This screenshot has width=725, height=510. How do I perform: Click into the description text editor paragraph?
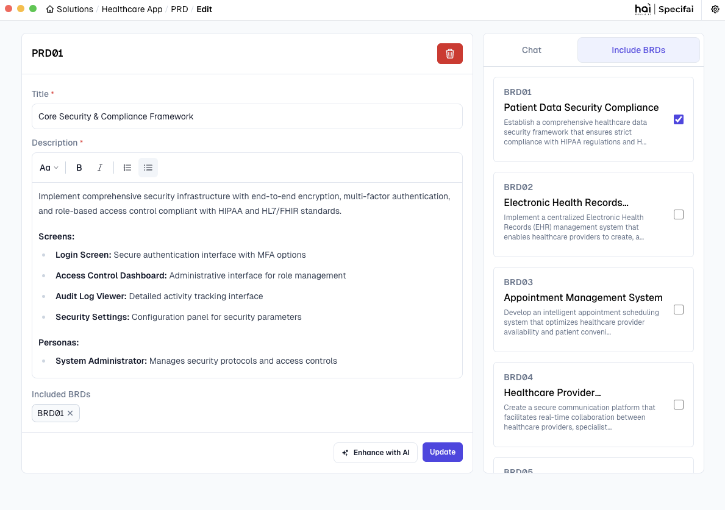[244, 204]
